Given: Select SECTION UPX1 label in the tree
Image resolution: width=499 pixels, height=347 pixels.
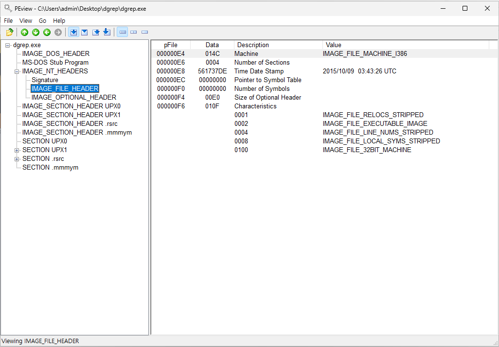Looking at the screenshot, I should (45, 150).
